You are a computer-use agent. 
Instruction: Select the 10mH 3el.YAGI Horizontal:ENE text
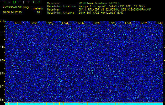click(x=101, y=13)
